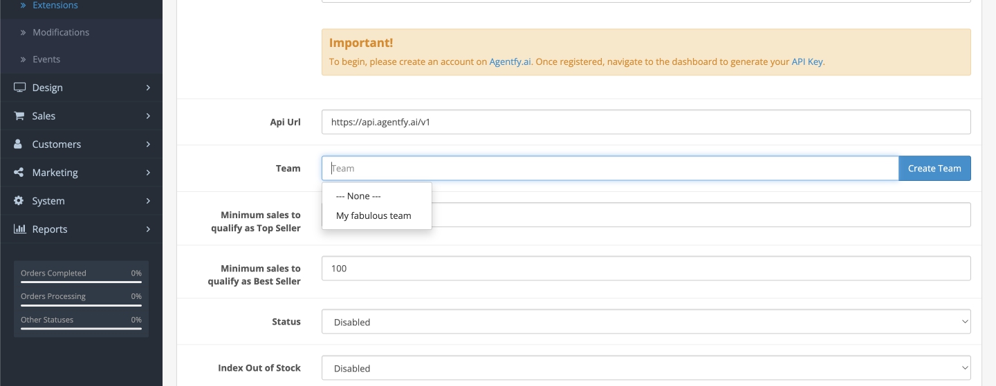996x386 pixels.
Task: Expand the Reports menu chevron
Action: click(148, 229)
